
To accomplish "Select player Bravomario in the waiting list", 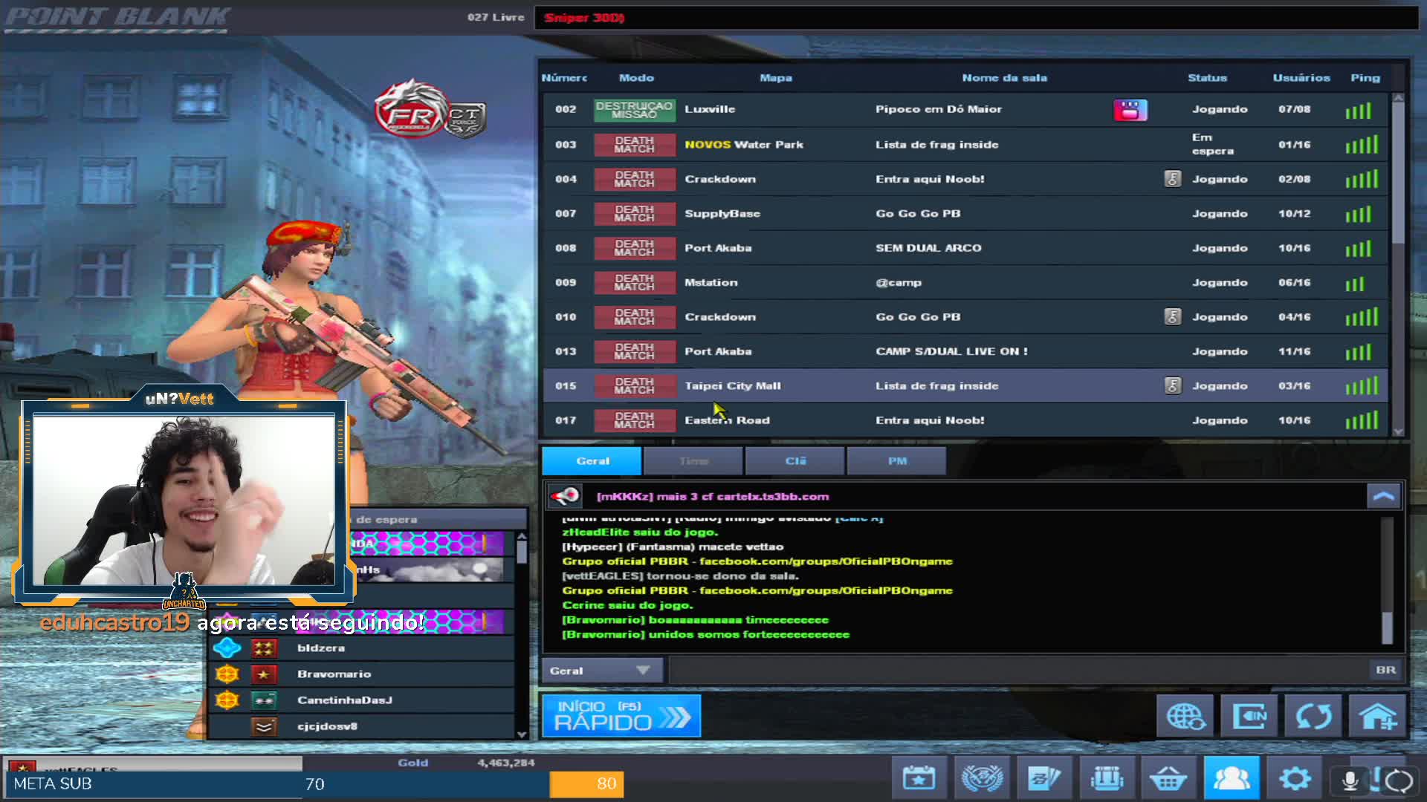I will tap(361, 674).
